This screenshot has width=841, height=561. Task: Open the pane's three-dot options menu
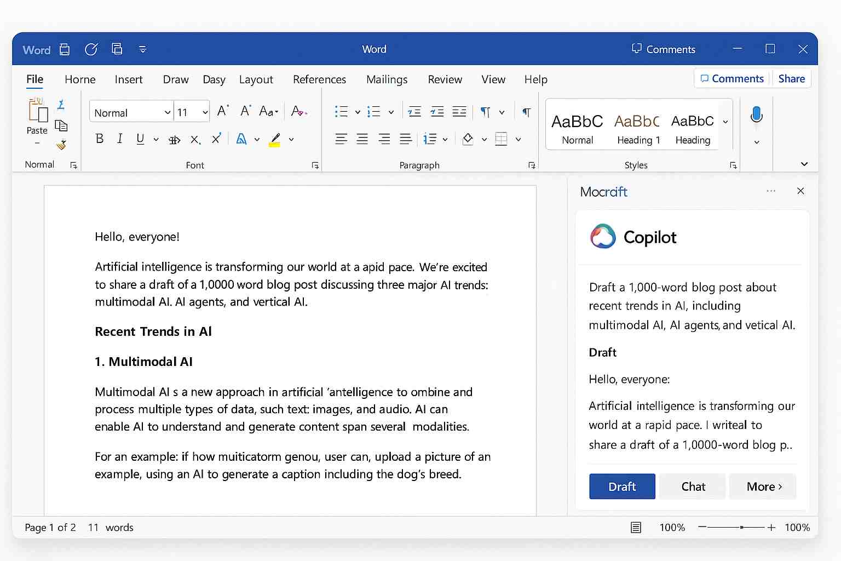click(x=771, y=191)
